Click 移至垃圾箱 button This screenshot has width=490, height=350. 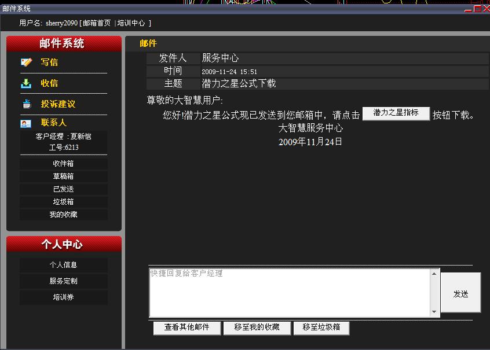click(321, 327)
